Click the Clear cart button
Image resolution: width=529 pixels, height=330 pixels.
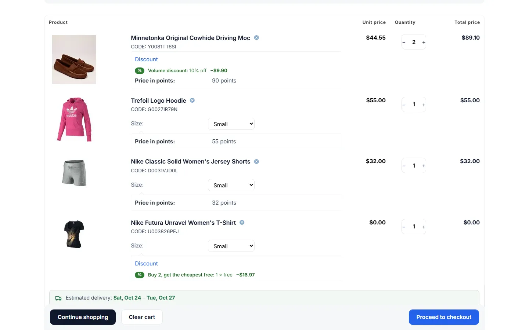[x=142, y=317]
